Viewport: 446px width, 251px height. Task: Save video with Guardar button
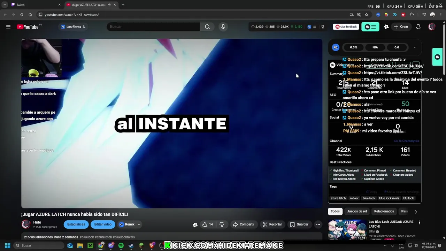pos(299,225)
